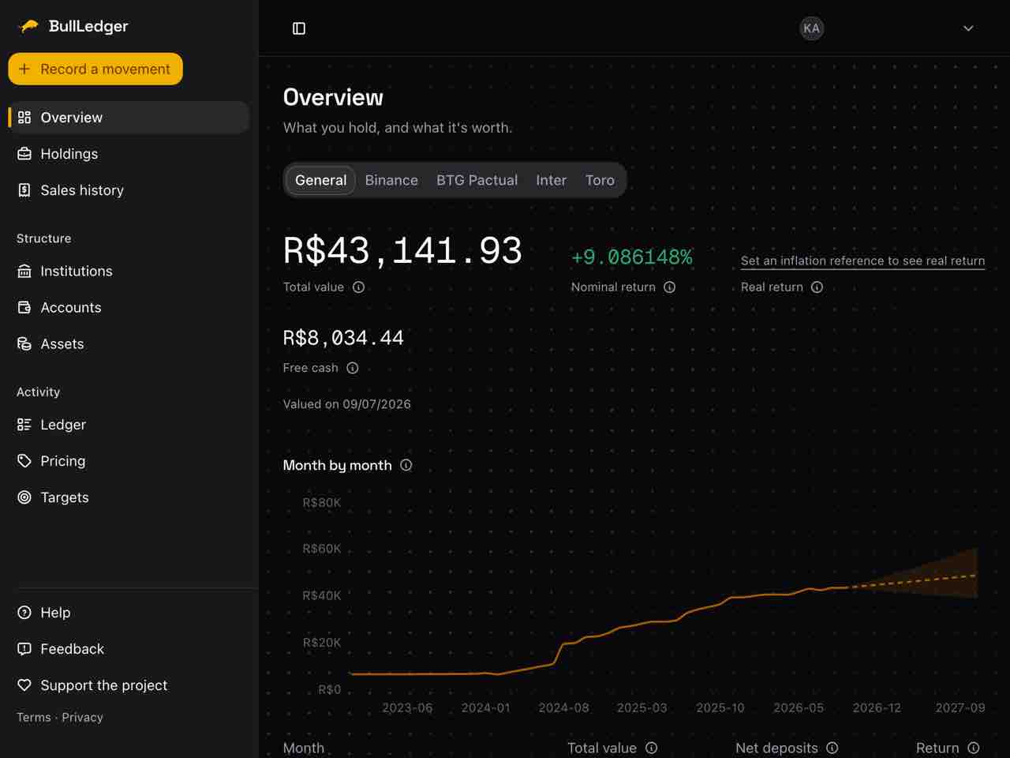Click the R$8,034.44 free cash amount
Image resolution: width=1010 pixels, height=758 pixels.
[343, 338]
